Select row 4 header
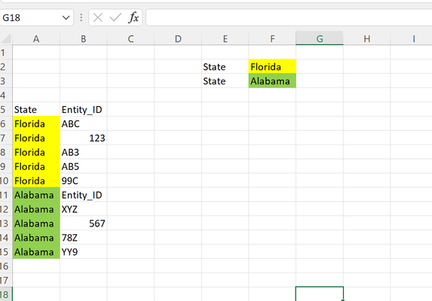Image resolution: width=432 pixels, height=301 pixels. 6,95
